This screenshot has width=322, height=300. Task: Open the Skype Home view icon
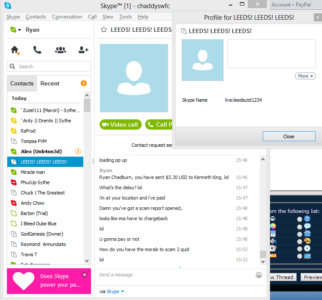(15, 50)
